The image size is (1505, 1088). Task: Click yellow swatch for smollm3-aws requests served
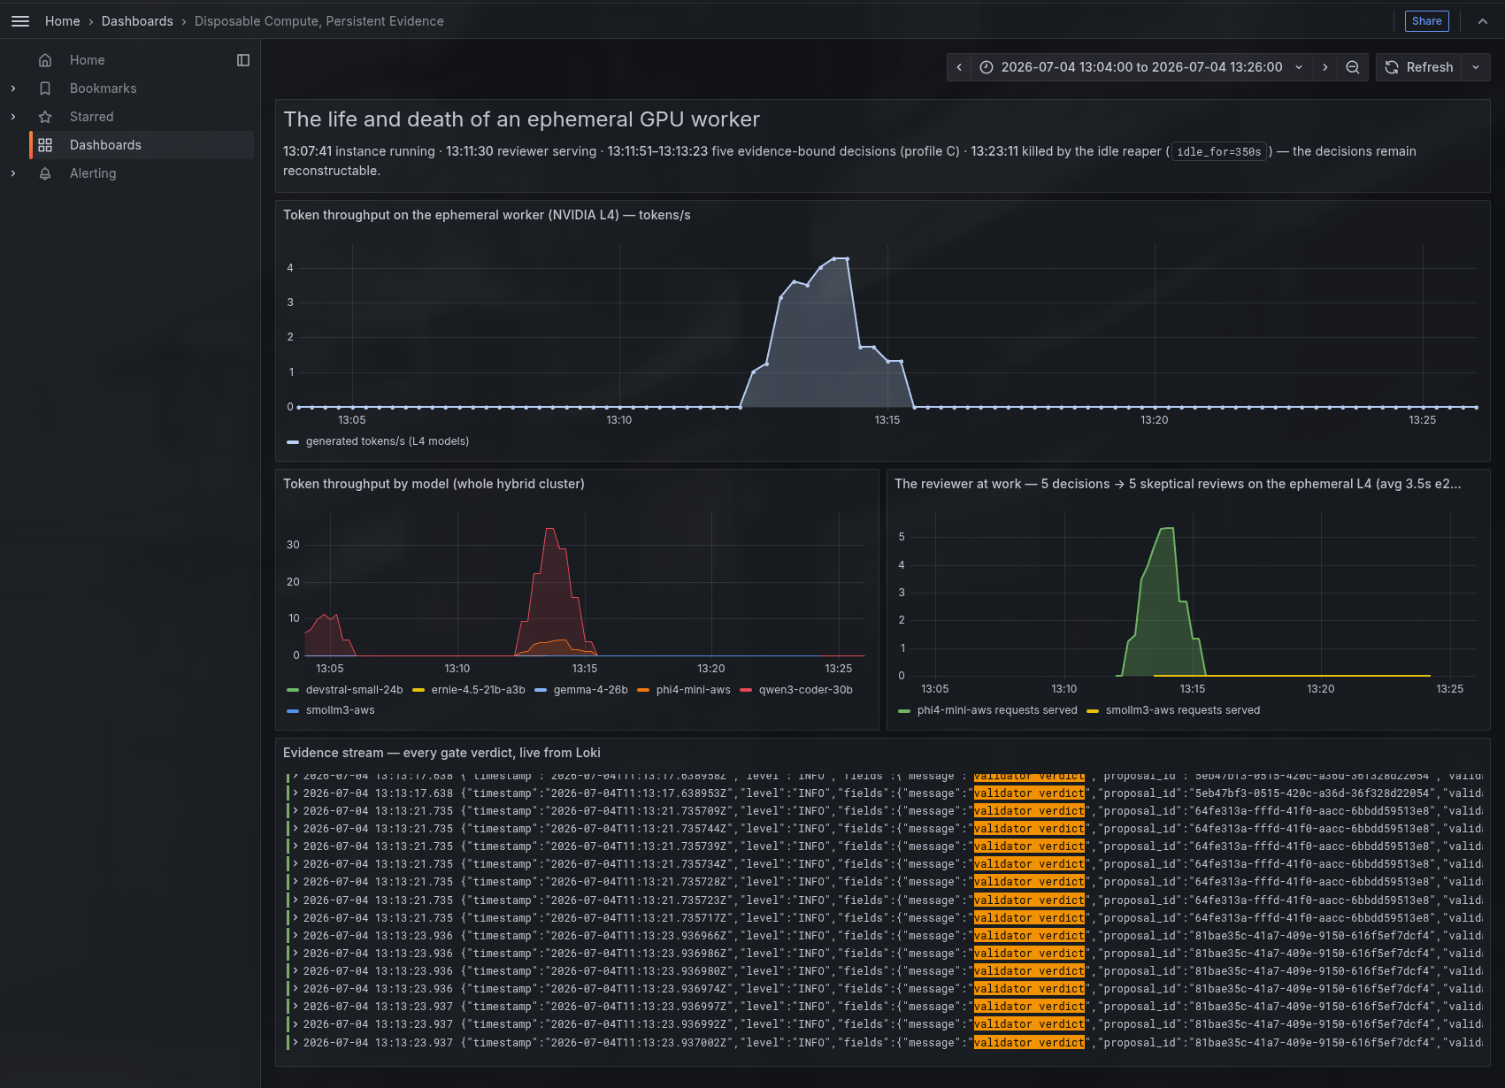pyautogui.click(x=1093, y=710)
